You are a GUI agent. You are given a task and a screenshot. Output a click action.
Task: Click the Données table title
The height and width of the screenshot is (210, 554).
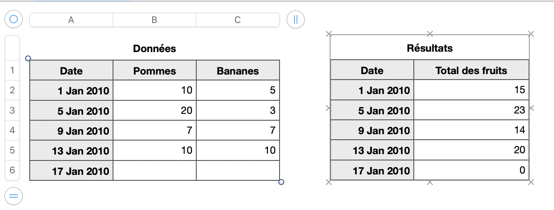[154, 49]
